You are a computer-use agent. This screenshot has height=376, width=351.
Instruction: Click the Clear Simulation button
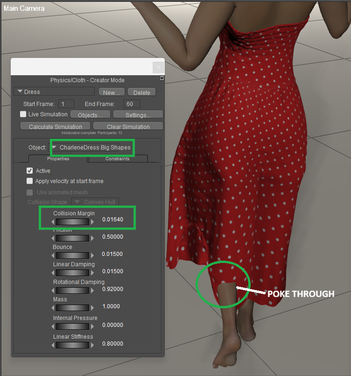pyautogui.click(x=128, y=127)
